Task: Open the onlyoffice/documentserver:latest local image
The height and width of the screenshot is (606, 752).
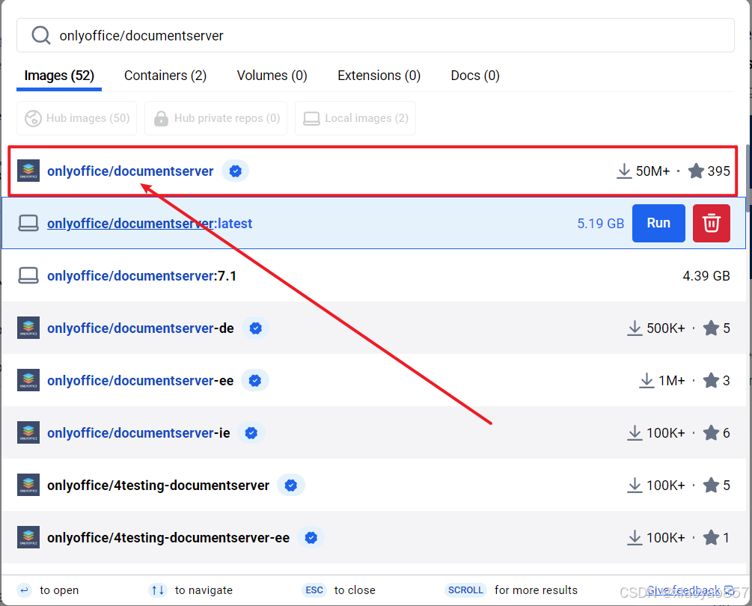Action: [150, 224]
